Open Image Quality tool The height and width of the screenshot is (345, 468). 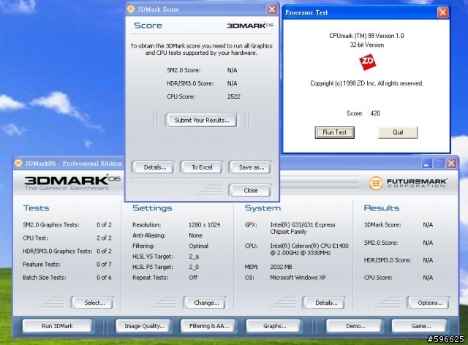(x=144, y=326)
